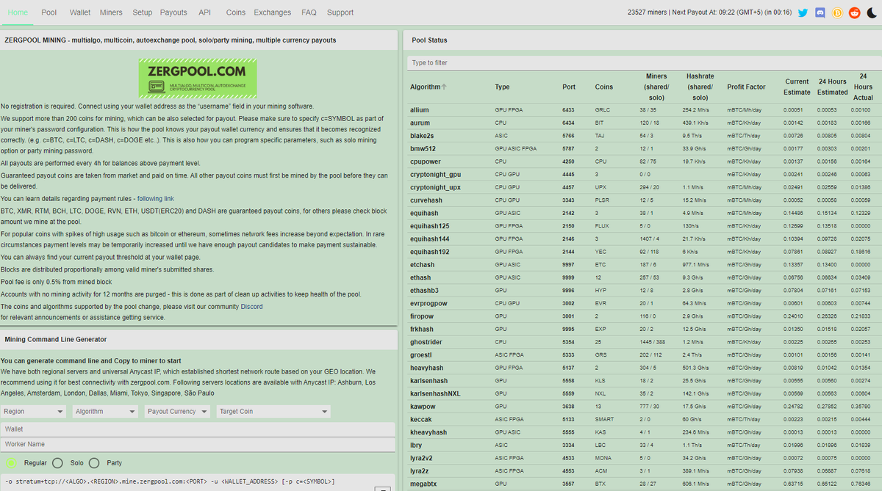Open the FAQ page
This screenshot has width=882, height=491.
click(x=309, y=12)
